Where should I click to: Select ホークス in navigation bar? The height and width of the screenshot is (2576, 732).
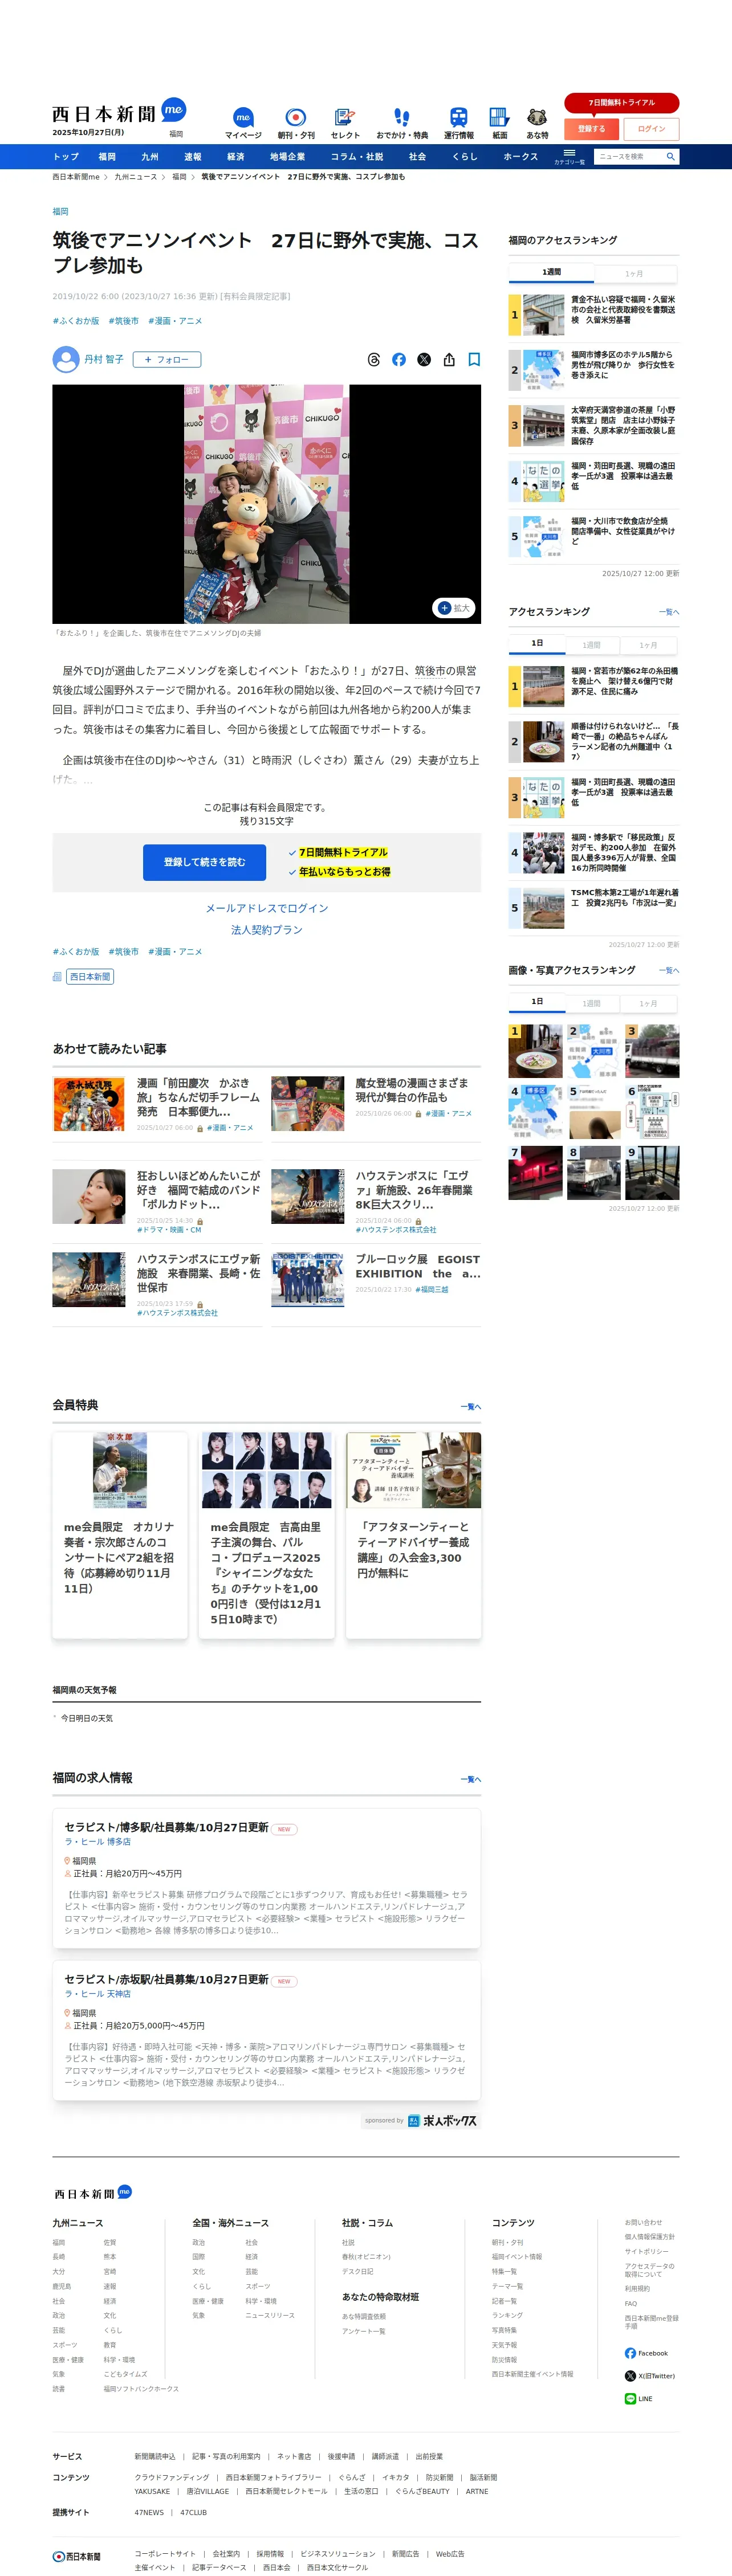click(521, 157)
